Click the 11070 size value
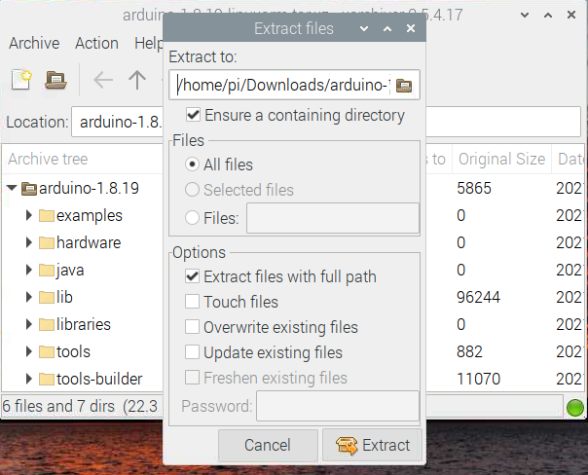 pos(478,379)
